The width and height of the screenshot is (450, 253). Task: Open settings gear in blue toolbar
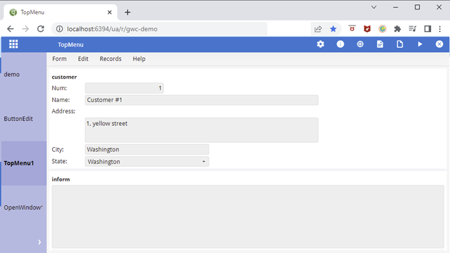pos(320,44)
